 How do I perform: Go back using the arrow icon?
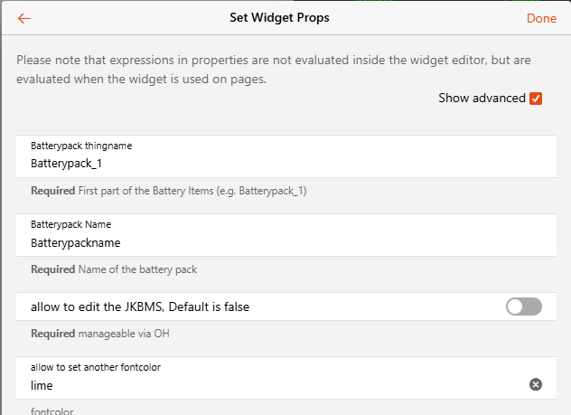24,18
